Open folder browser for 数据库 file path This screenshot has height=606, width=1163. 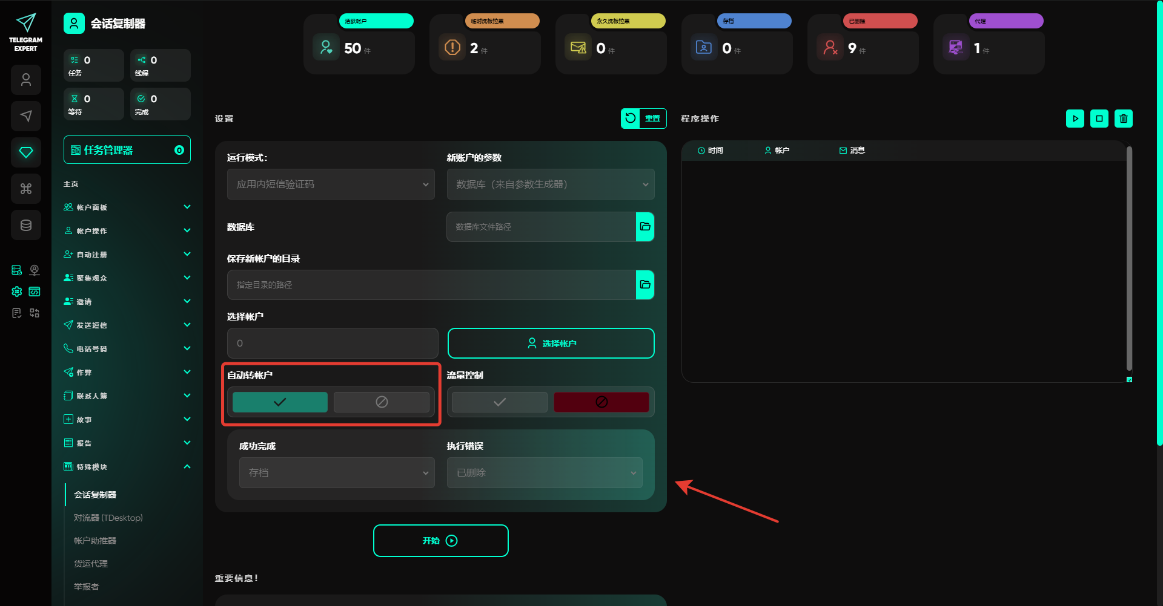click(644, 227)
